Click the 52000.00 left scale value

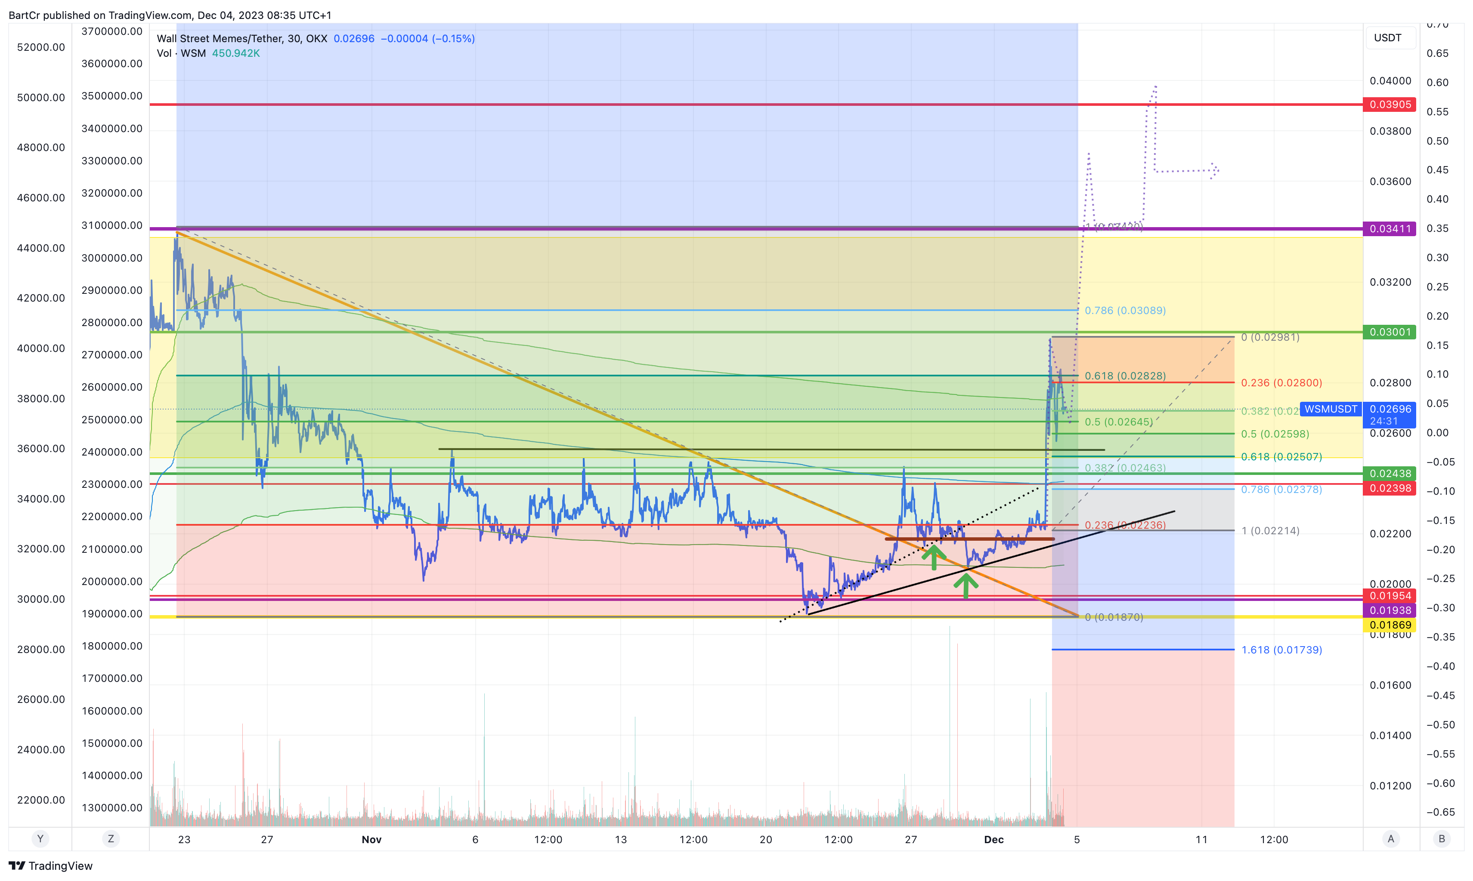[41, 47]
